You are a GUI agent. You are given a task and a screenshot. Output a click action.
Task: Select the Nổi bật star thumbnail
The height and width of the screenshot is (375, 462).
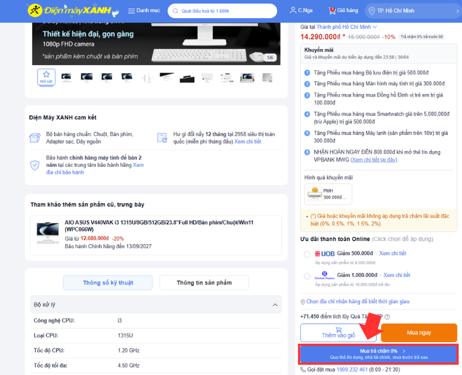point(46,77)
